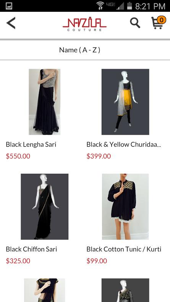Select the Black Lengha Sari title
Image resolution: width=170 pixels, height=302 pixels.
pyautogui.click(x=31, y=144)
